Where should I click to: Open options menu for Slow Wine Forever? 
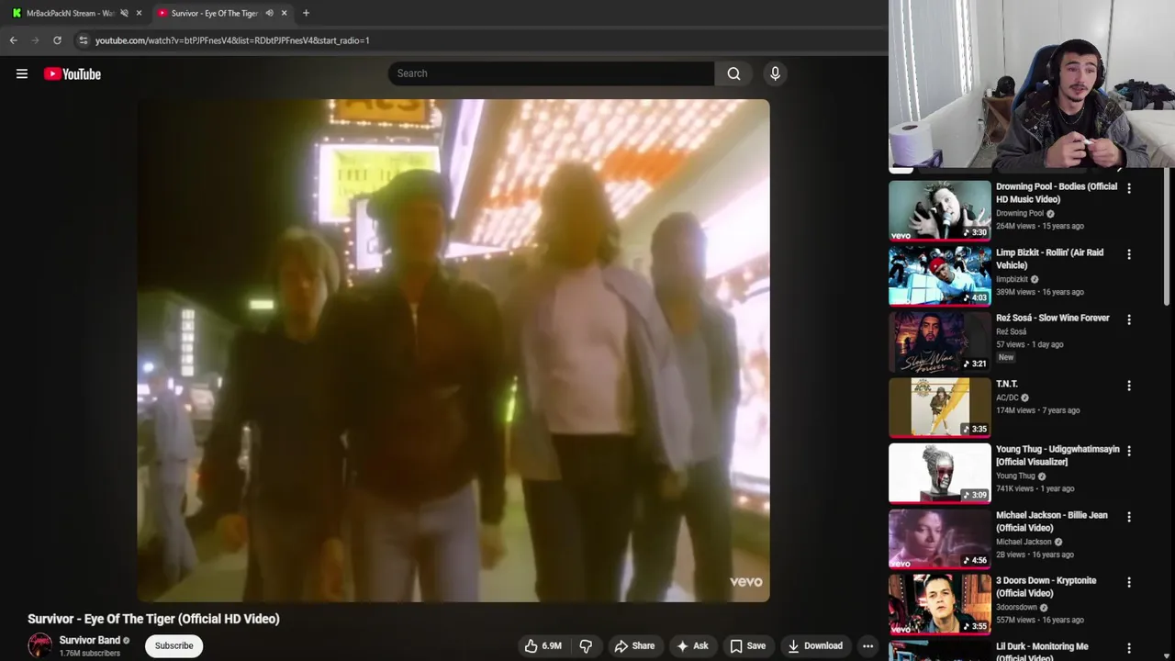(1129, 319)
